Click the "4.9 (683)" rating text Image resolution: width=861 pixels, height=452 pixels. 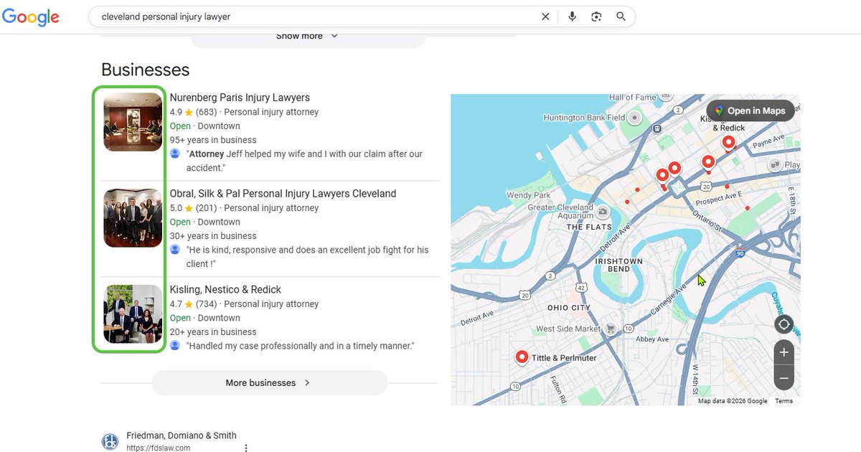[x=192, y=112]
